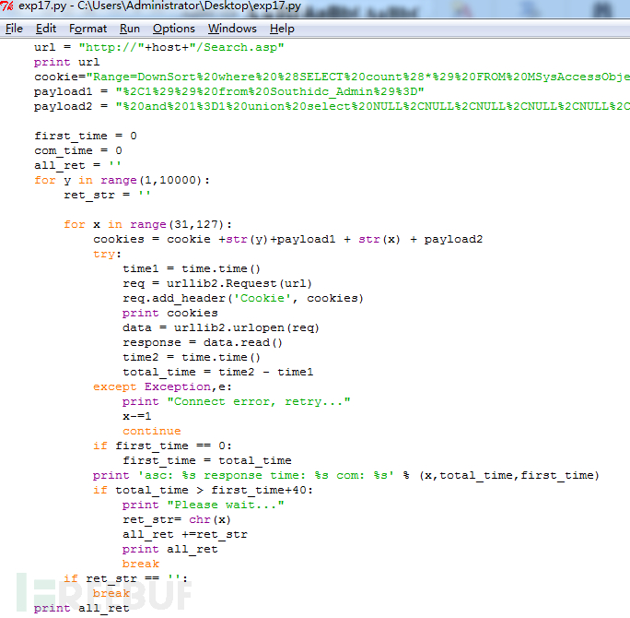Click 'data = urllib2.urlopen(req)' line
The image size is (630, 618).
(221, 328)
